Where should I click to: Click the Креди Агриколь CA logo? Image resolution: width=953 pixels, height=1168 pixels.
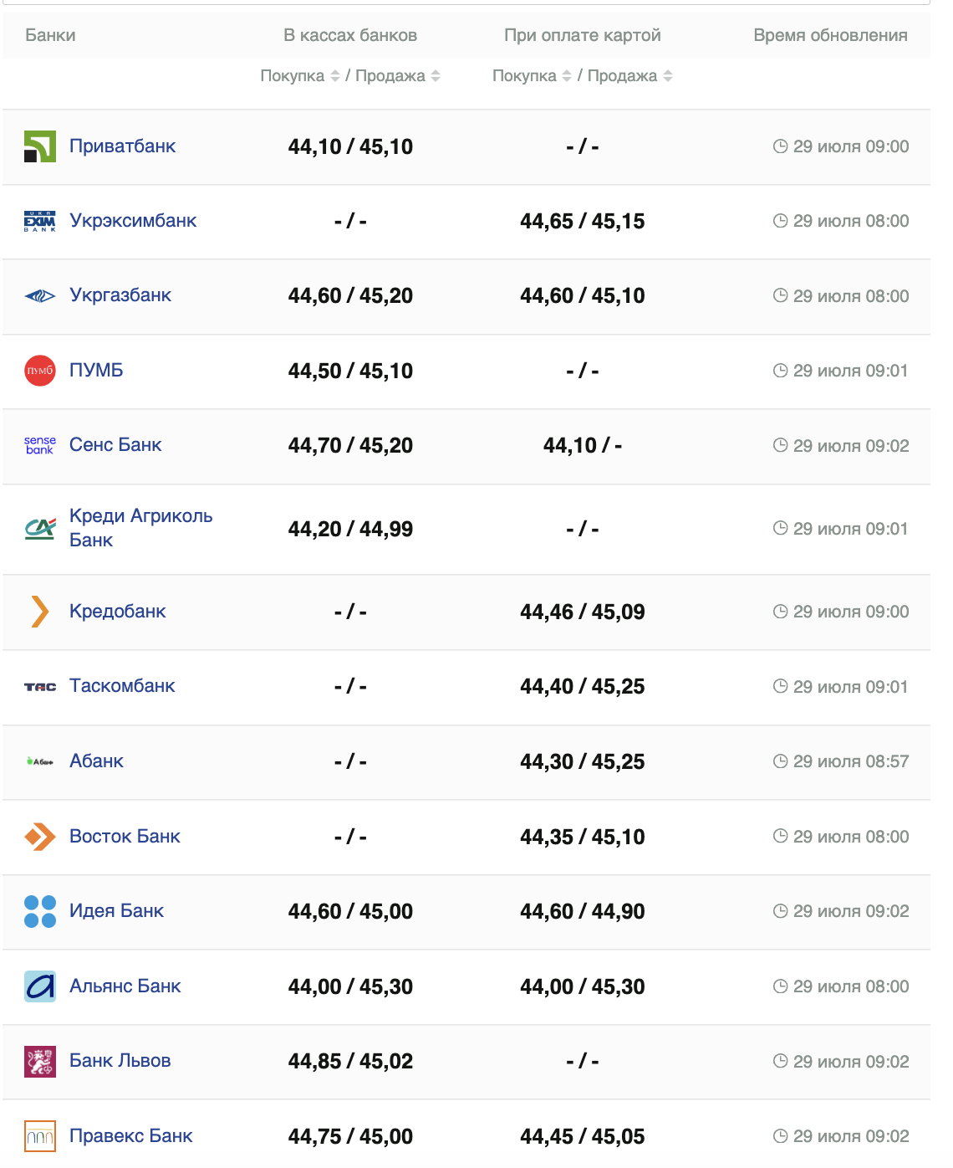[40, 529]
